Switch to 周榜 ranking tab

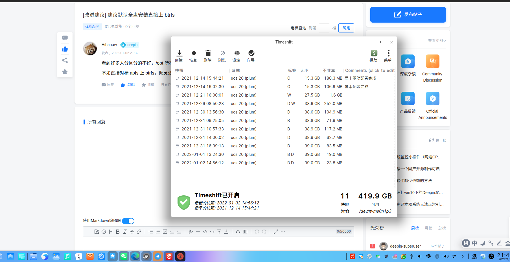click(x=415, y=228)
